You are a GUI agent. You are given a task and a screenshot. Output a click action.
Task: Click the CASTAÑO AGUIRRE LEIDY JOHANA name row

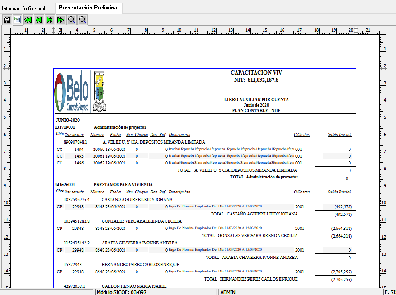click(137, 199)
